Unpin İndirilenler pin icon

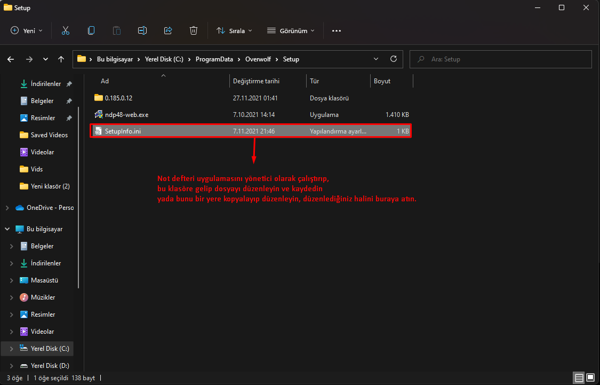click(x=69, y=84)
